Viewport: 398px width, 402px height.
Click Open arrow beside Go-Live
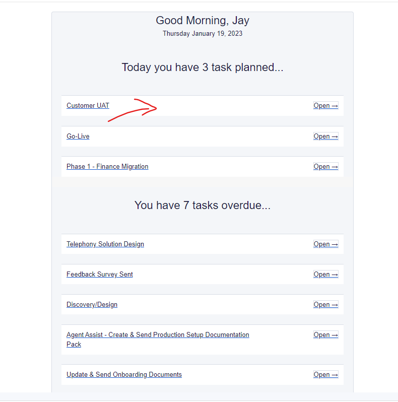click(x=325, y=137)
